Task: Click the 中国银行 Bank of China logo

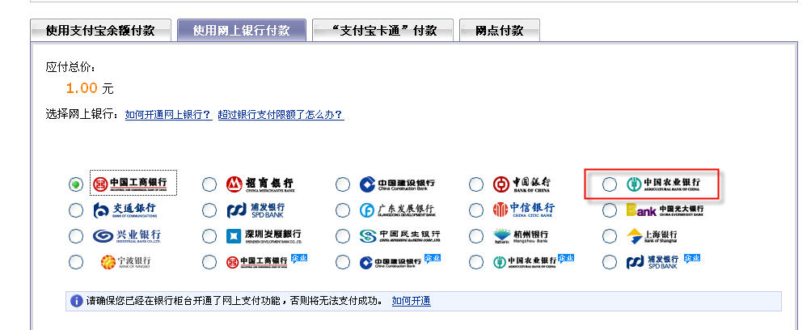Action: (x=522, y=184)
